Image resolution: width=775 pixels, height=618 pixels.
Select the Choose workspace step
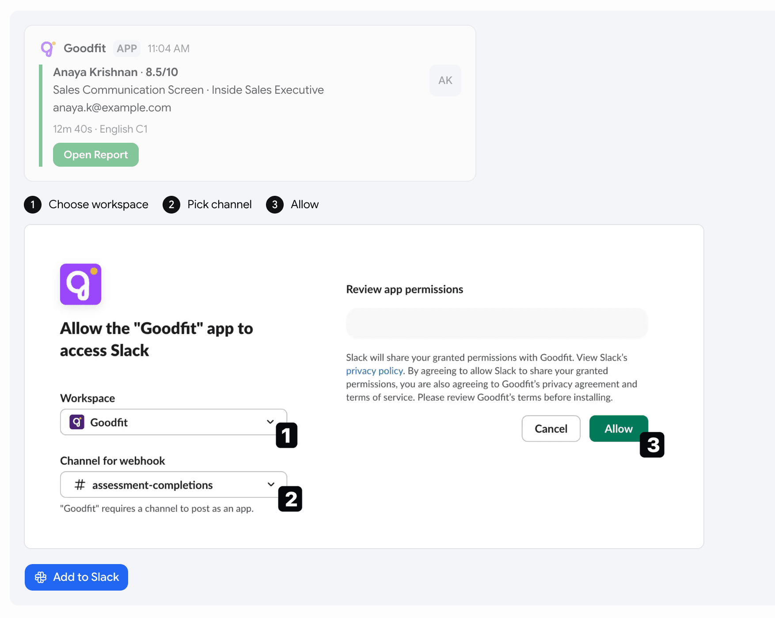pyautogui.click(x=86, y=205)
